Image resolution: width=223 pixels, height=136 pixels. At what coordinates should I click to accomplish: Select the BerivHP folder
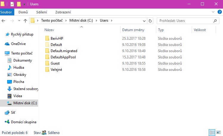tap(57, 39)
